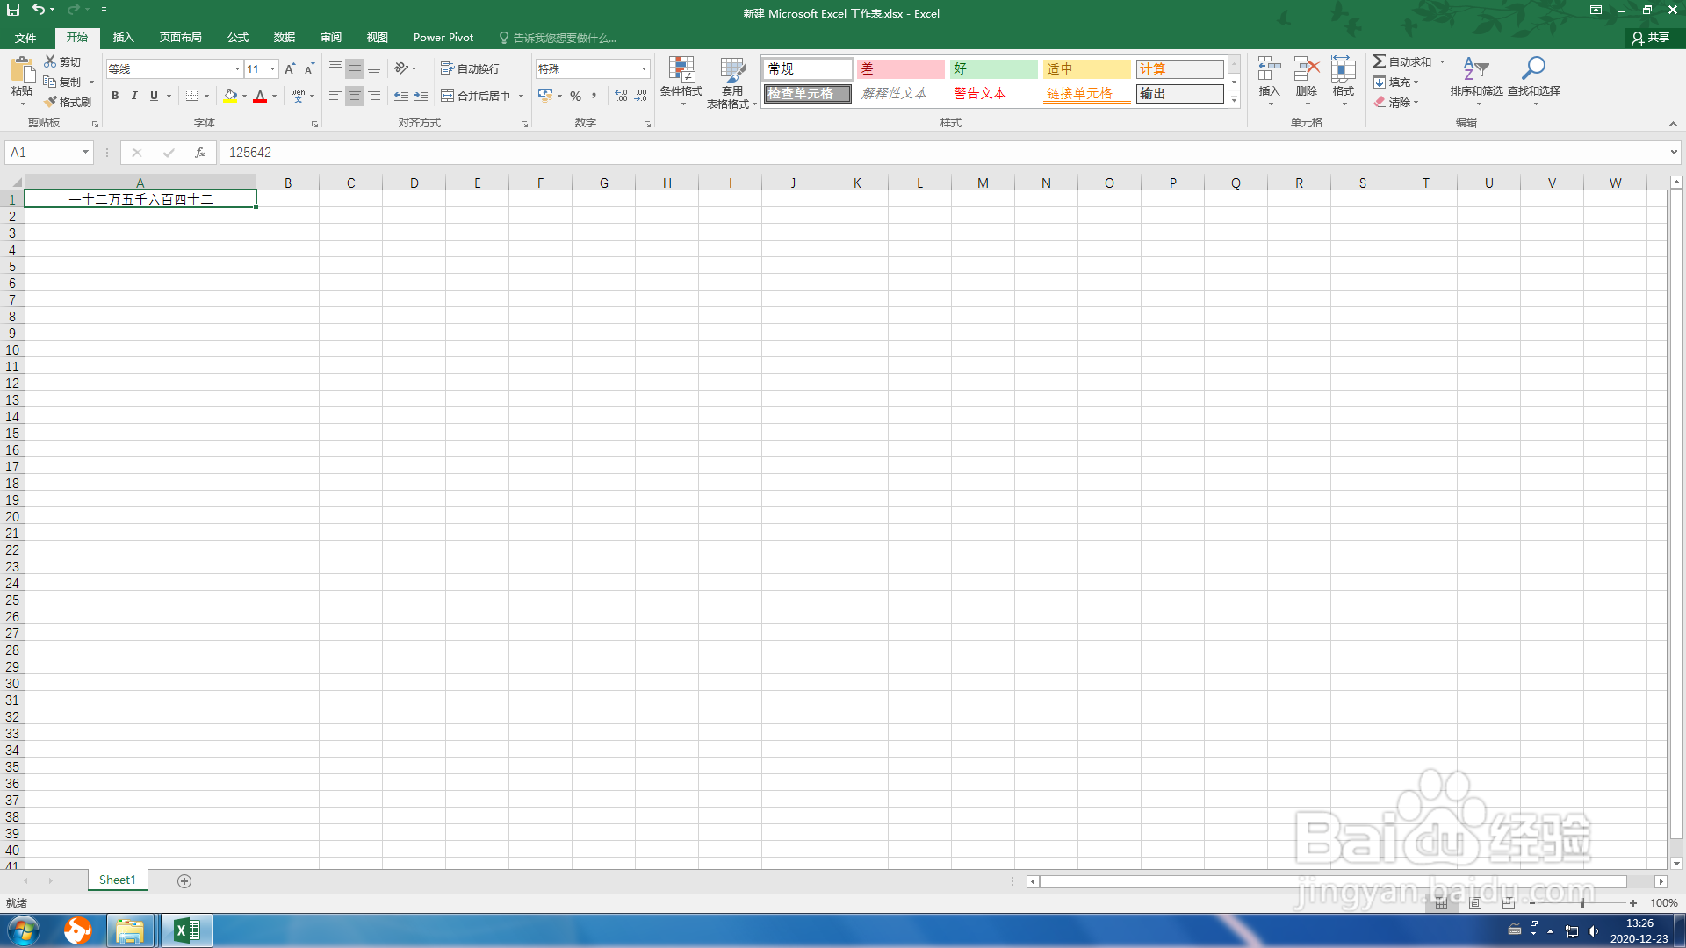Click the Delete cells icon

pyautogui.click(x=1307, y=69)
